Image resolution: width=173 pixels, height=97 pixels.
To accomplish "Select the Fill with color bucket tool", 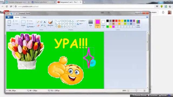I will point(41,22).
